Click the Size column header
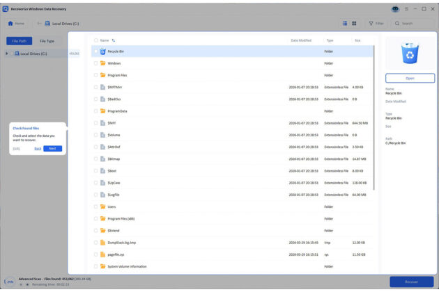This screenshot has width=439, height=292. coord(357,40)
